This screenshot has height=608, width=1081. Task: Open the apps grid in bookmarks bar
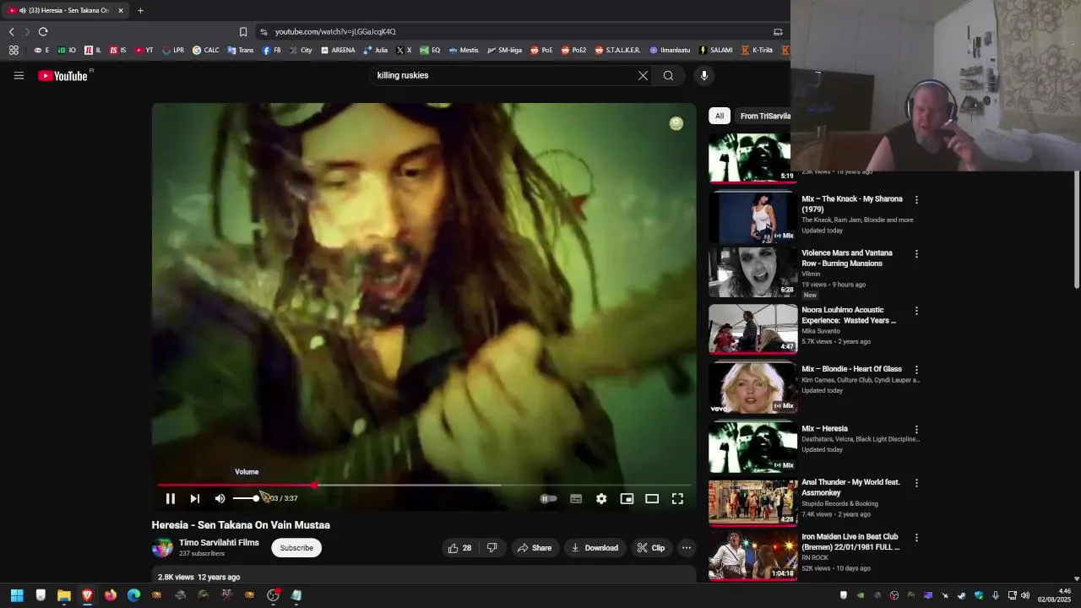coord(14,50)
